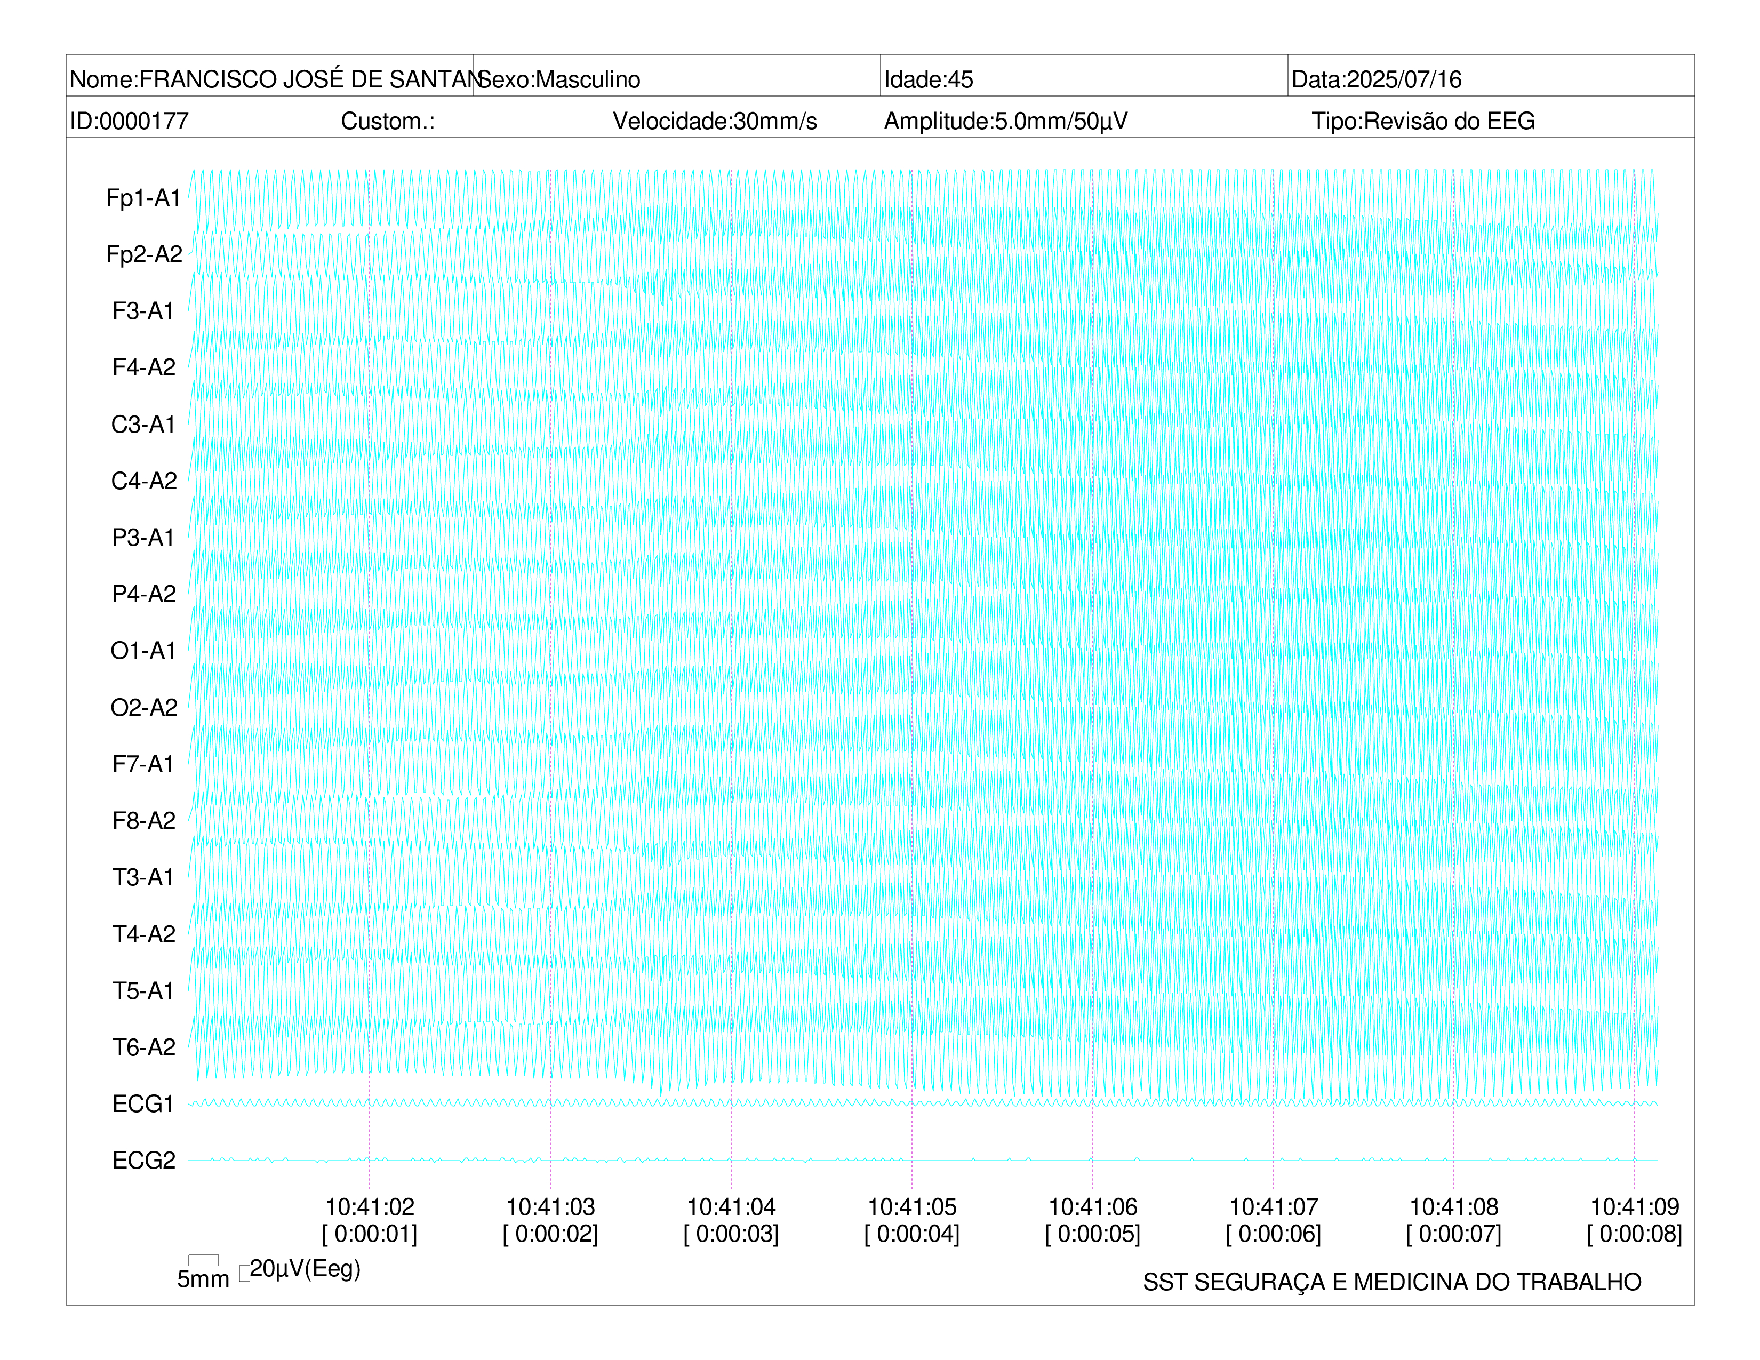Select the '20µV(Eeg)' calibration label
Image resolution: width=1760 pixels, height=1360 pixels.
(x=305, y=1269)
